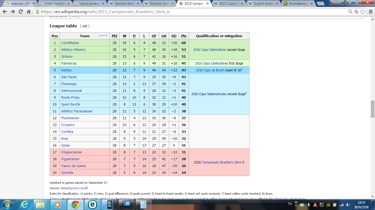This screenshot has width=375, height=210.
Task: Launch Internet Explorer from taskbar
Action: pyautogui.click(x=25, y=204)
